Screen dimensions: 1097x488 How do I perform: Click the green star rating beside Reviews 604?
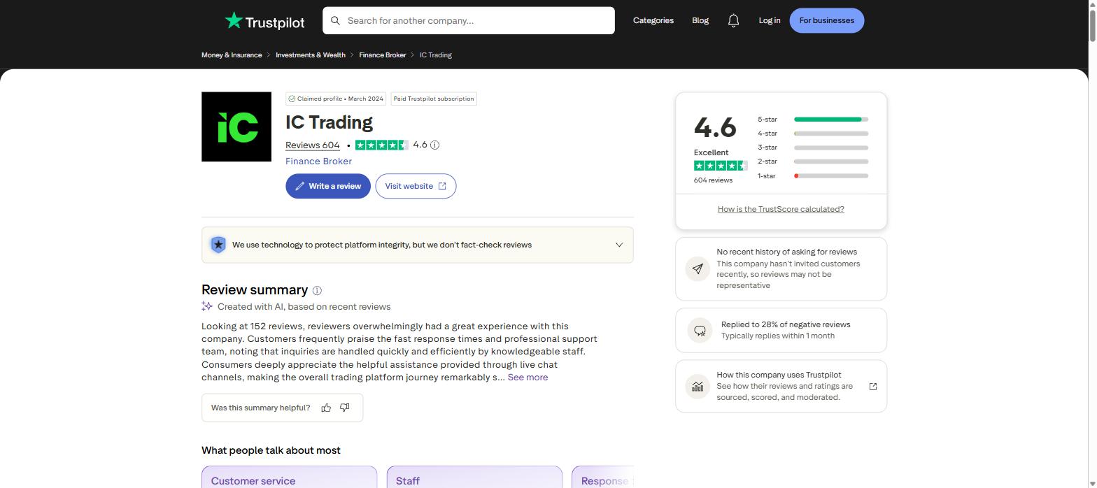pyautogui.click(x=381, y=145)
